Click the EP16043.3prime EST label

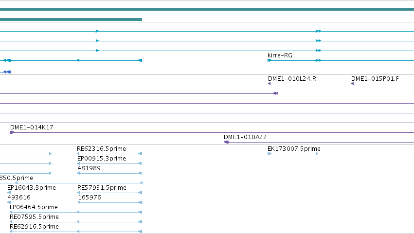[32, 188]
